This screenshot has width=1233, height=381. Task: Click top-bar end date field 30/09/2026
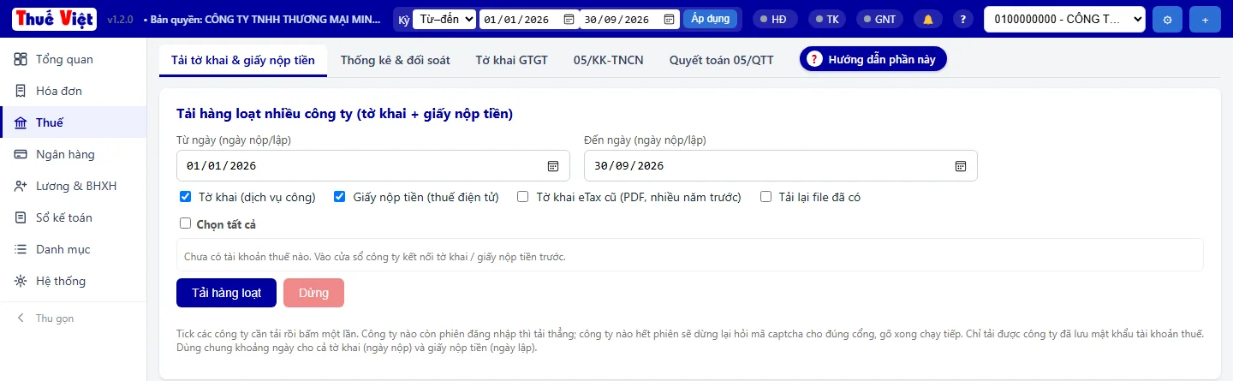click(x=629, y=19)
